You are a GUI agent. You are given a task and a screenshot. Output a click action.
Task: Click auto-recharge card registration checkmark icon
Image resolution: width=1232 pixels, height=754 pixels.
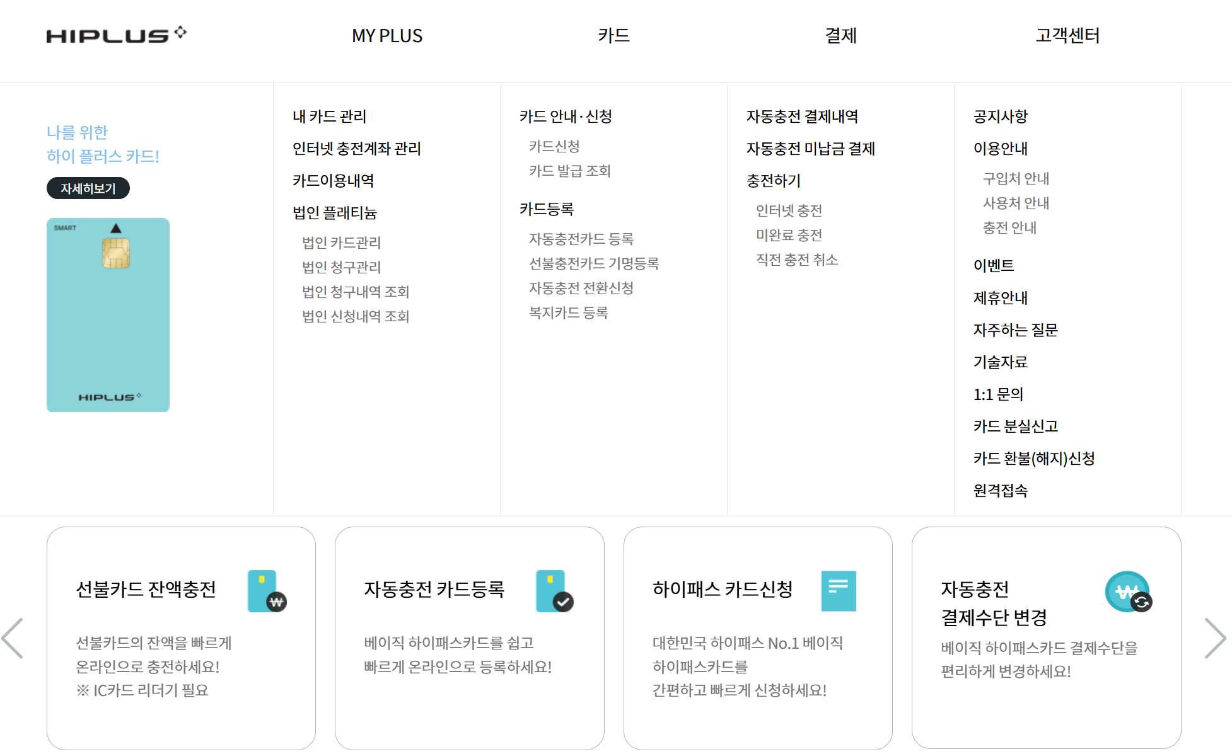(554, 591)
